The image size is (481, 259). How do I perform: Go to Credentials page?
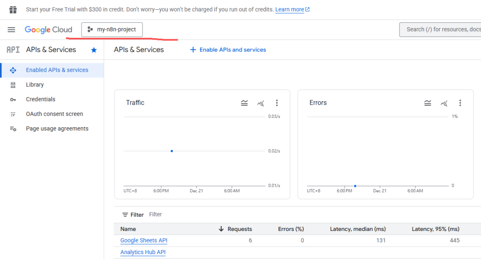[x=41, y=99]
